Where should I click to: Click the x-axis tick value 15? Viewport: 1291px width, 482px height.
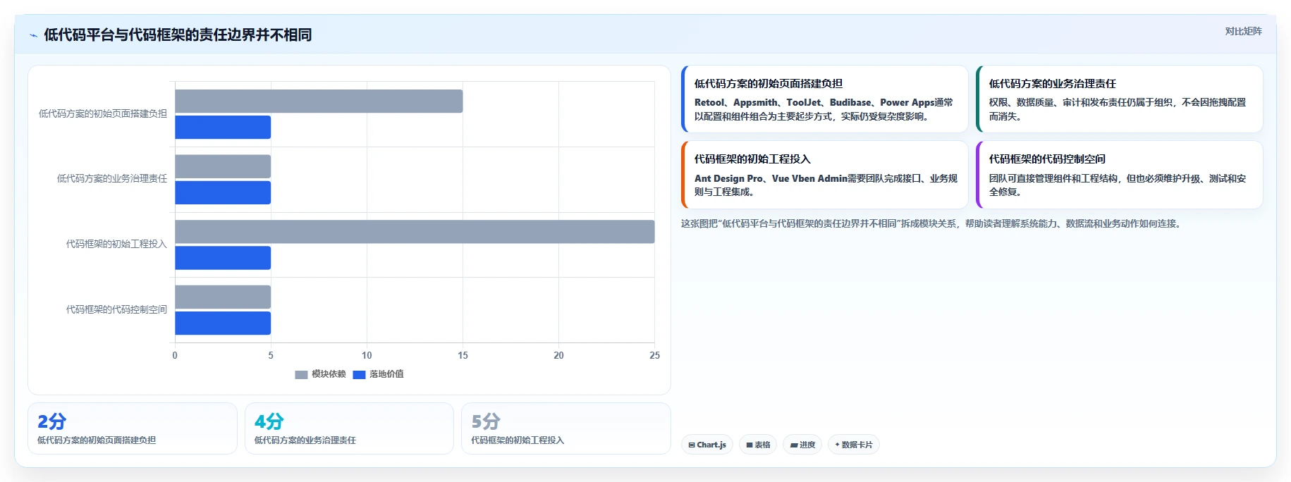(x=463, y=355)
